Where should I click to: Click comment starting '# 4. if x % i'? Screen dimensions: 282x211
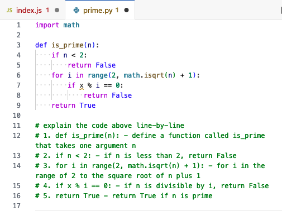point(152,186)
